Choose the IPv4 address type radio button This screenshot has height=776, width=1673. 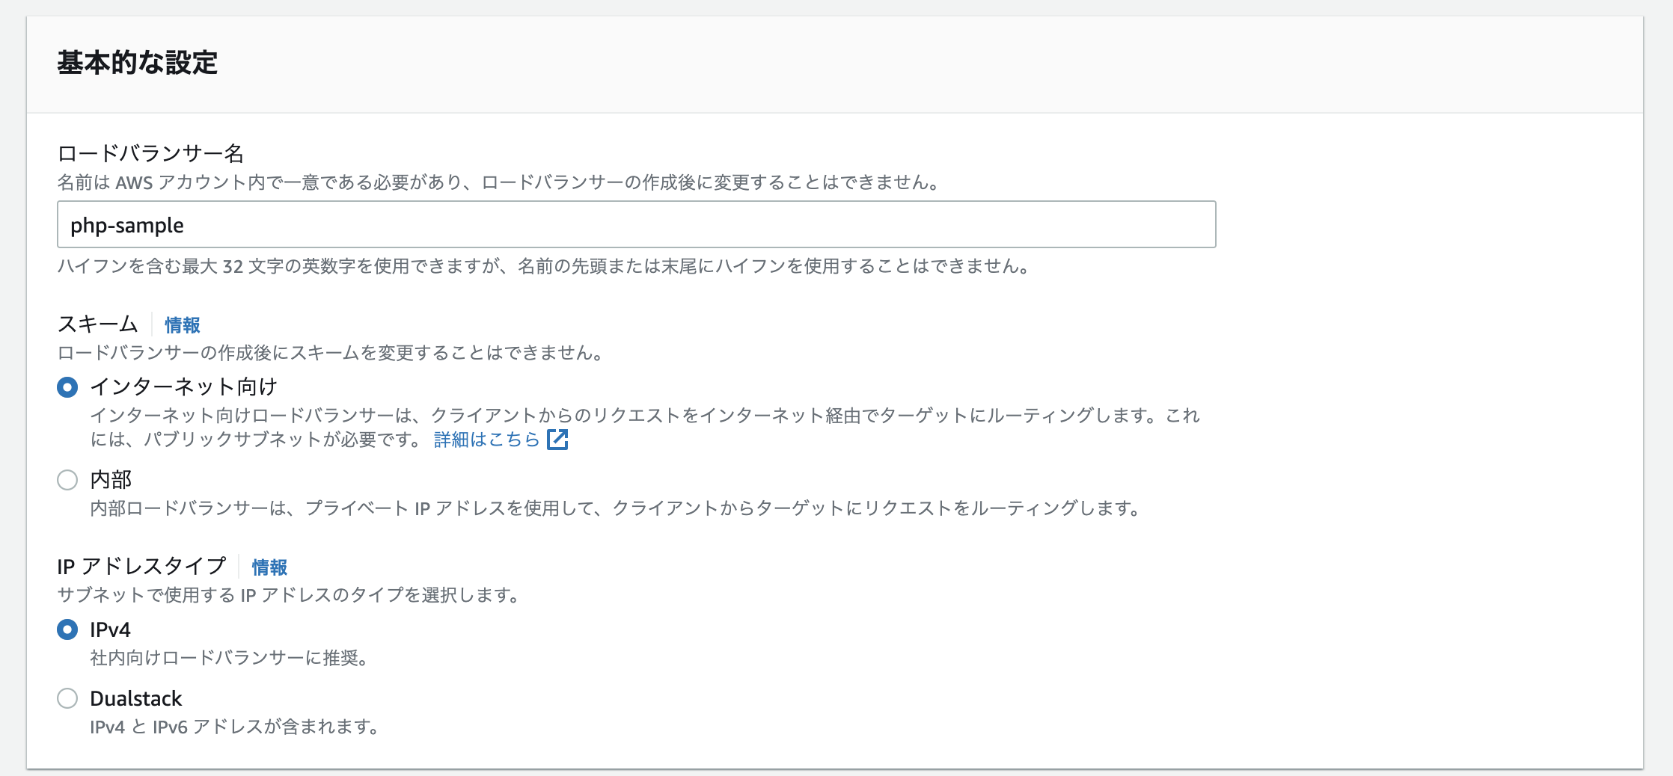coord(67,629)
